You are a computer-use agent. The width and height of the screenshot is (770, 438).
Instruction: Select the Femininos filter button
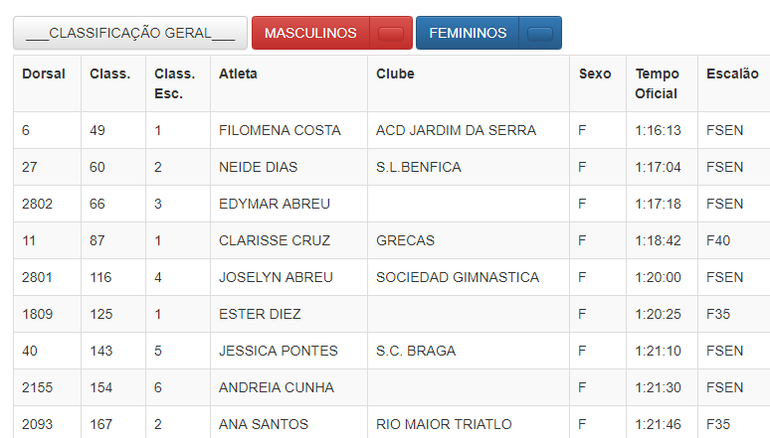468,33
